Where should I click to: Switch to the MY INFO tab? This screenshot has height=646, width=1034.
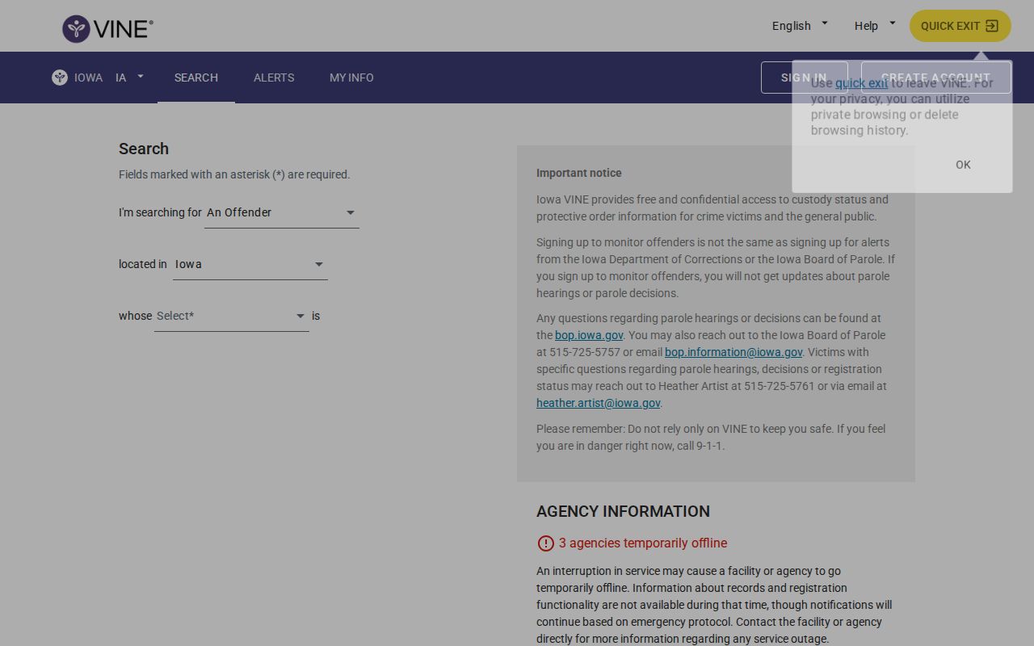coord(351,78)
